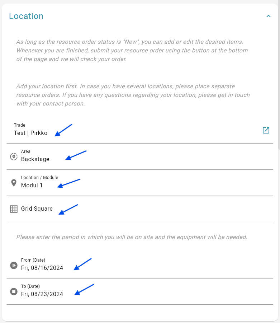
Task: Click the Location / Module pin icon
Action: 14,183
